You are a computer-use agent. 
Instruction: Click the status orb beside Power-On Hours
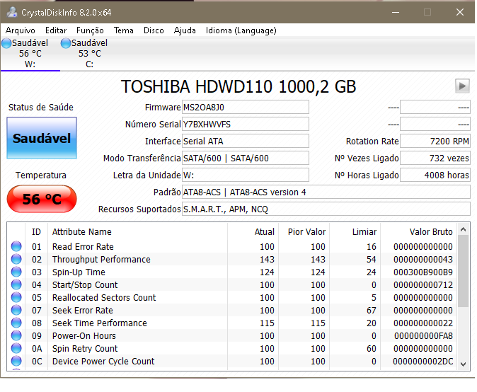pos(16,336)
